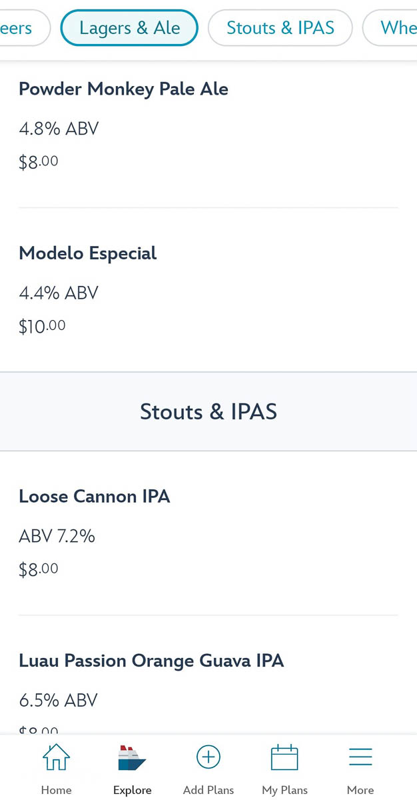
Task: Tap the ABV 7.2% text
Action: point(57,536)
